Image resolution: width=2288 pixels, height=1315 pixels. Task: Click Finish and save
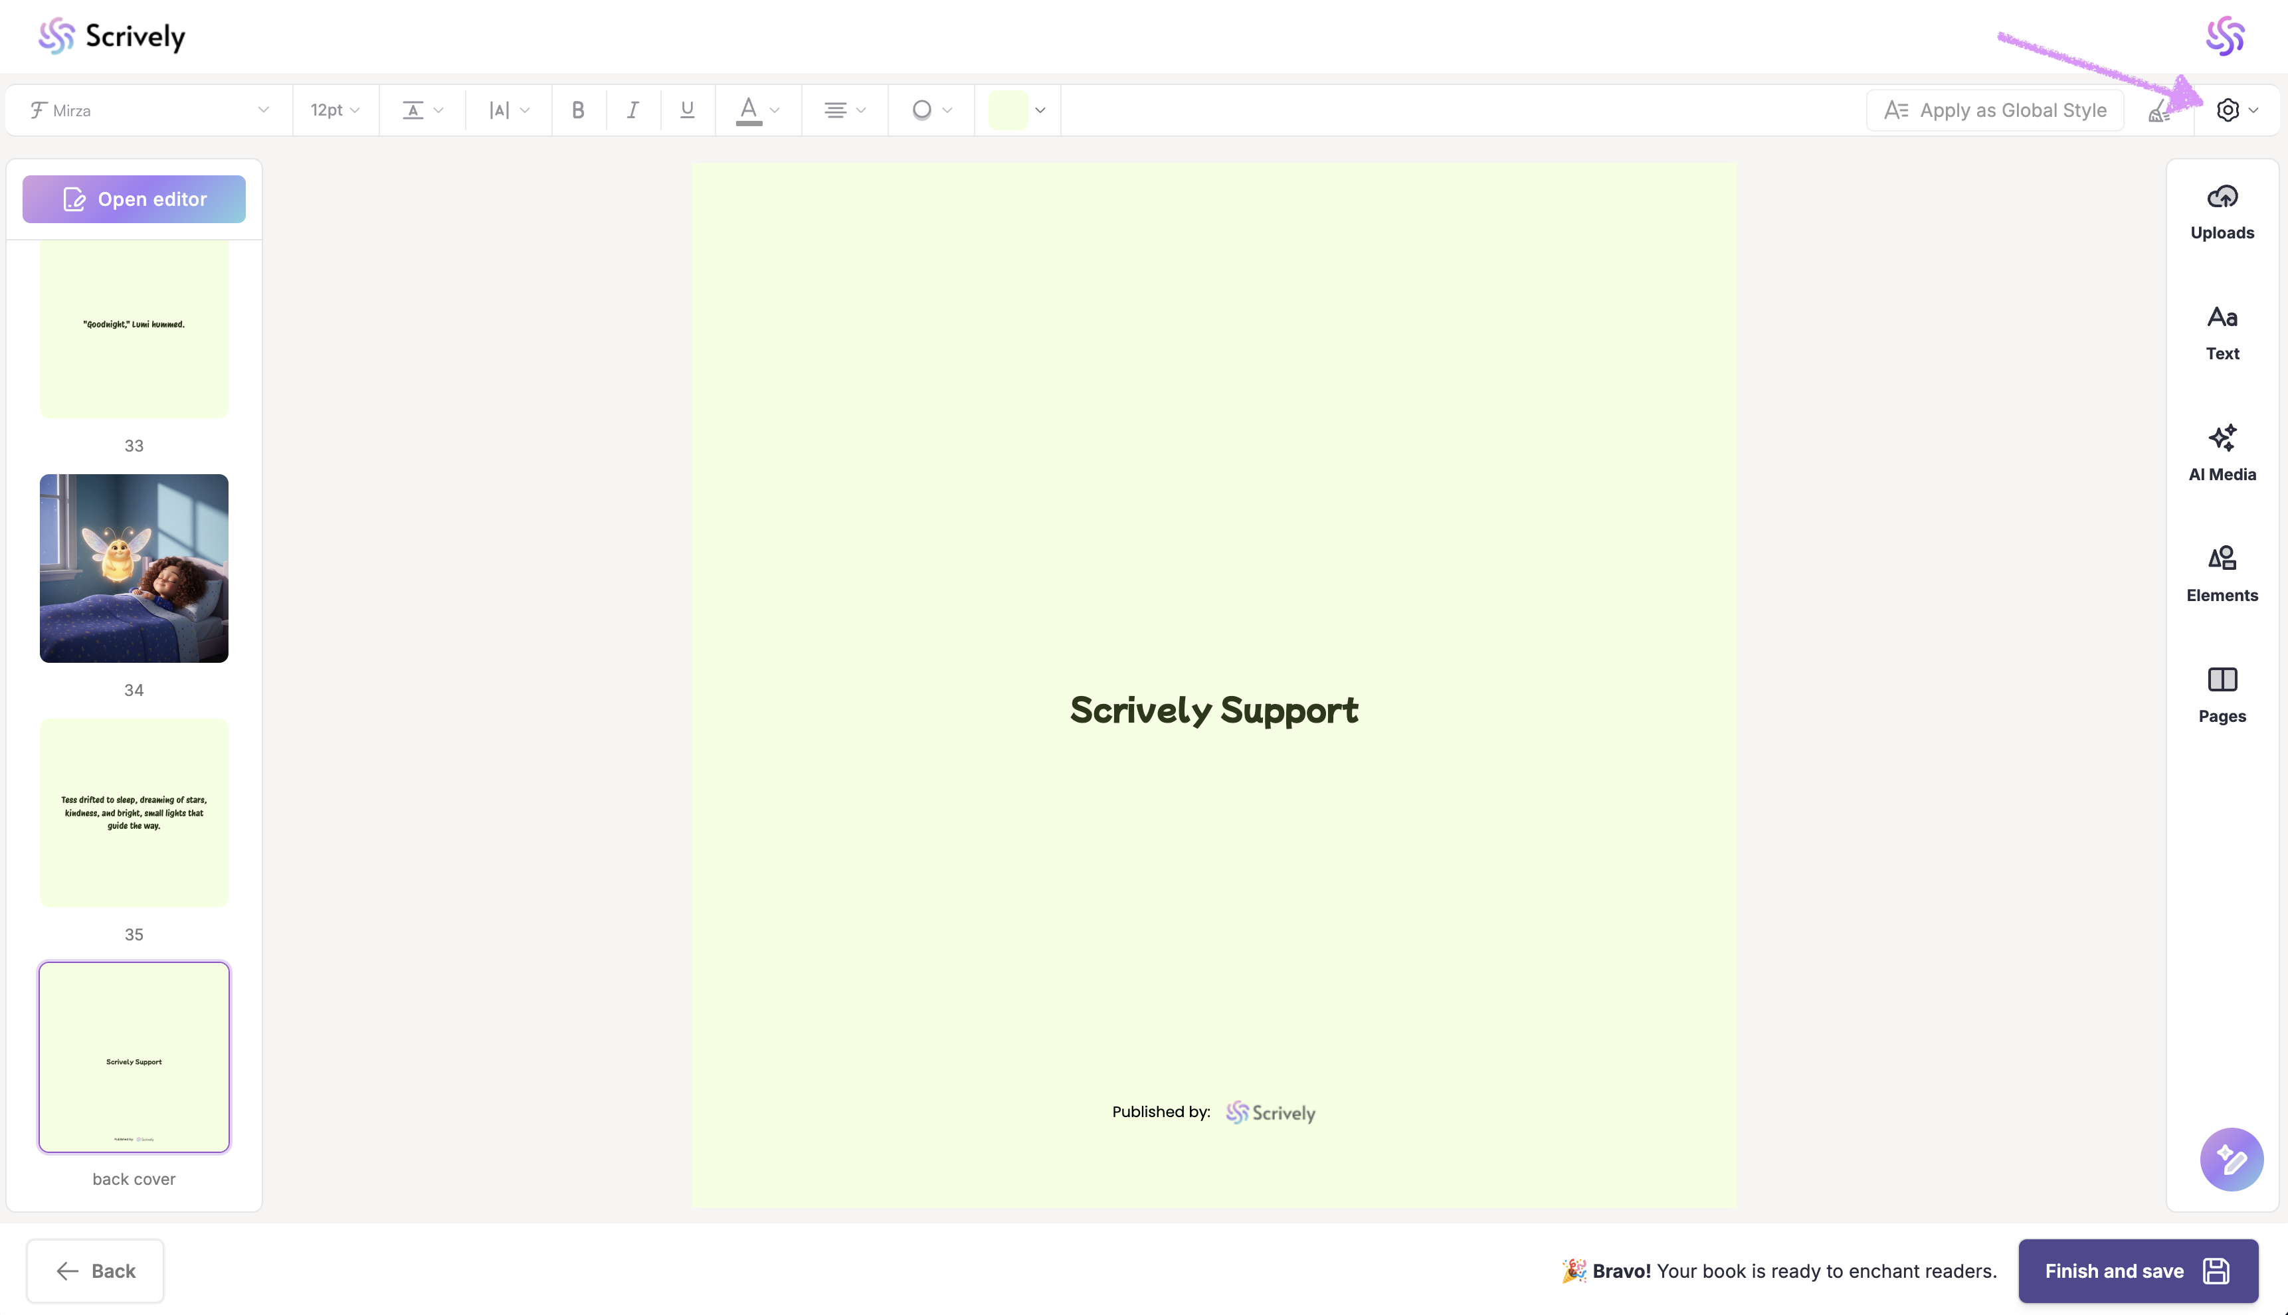click(2137, 1271)
